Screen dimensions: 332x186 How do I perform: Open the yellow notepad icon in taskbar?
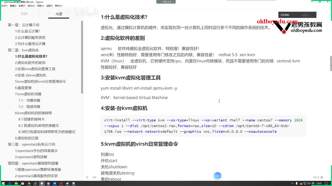[74, 183]
